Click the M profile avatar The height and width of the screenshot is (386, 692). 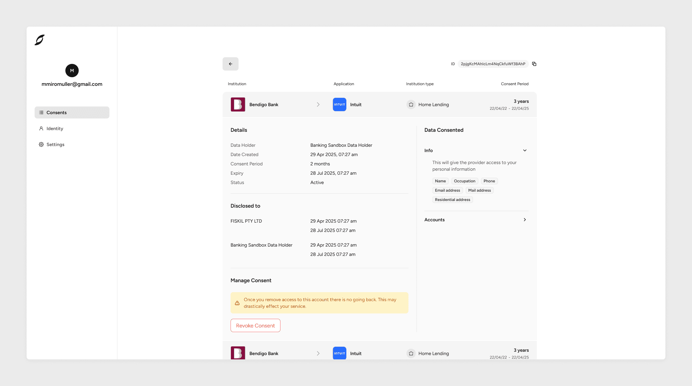tap(72, 71)
